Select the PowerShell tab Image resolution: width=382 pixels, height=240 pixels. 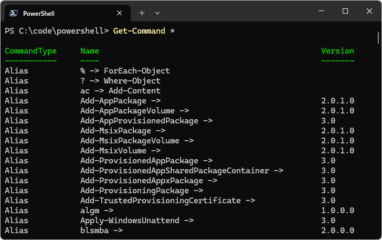(x=68, y=13)
